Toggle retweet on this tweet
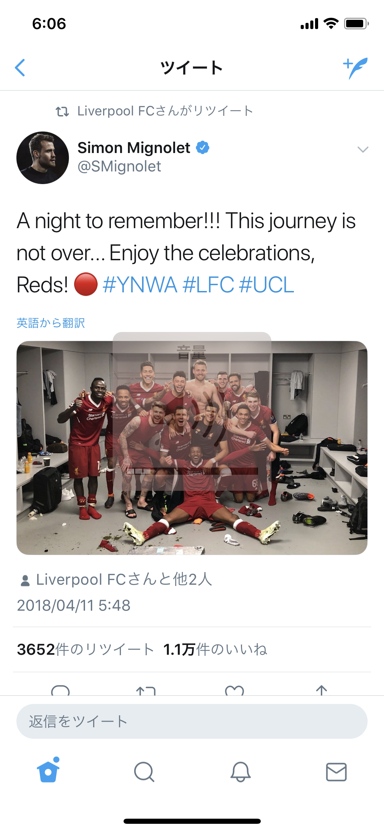384x832 pixels. point(146,691)
